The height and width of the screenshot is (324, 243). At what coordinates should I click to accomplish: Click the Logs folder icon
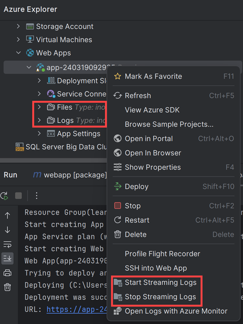(x=51, y=120)
